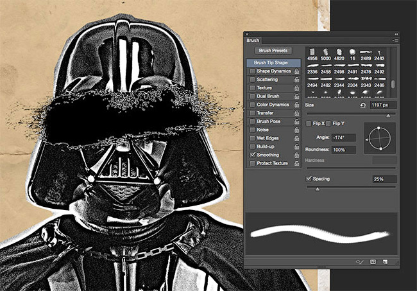Toggle lock icon beside Protect Texture
417x291 pixels.
coord(297,163)
